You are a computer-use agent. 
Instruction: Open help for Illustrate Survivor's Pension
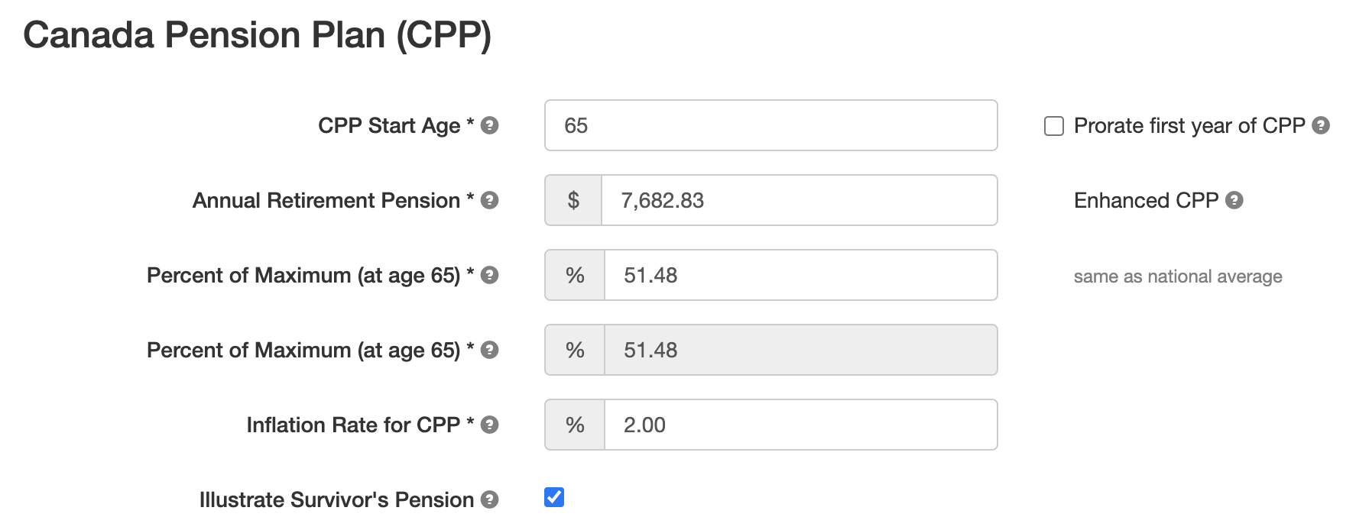coord(489,499)
